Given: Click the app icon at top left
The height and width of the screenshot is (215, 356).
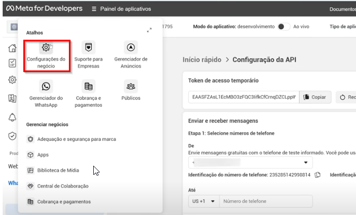Looking at the screenshot, I should coord(14,27).
